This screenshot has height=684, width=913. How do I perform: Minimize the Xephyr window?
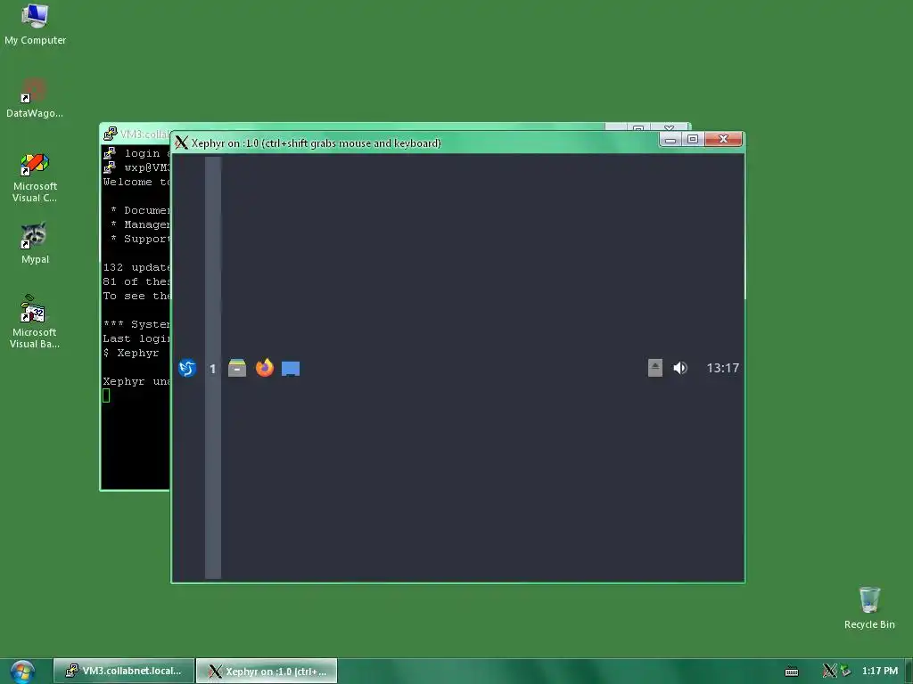coord(670,139)
